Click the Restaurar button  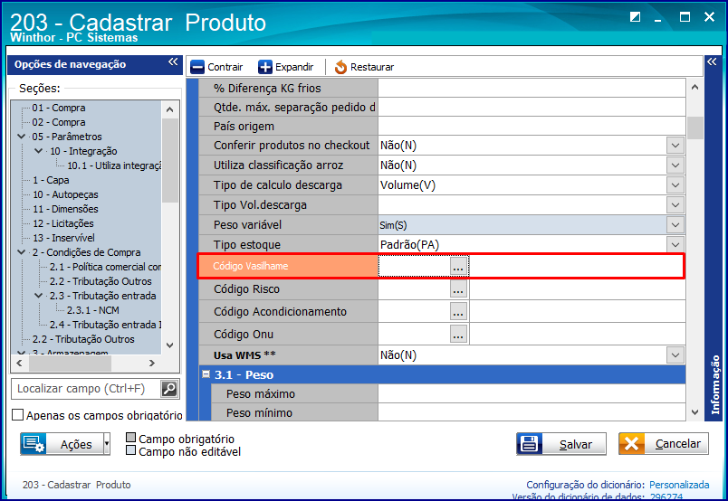coord(364,67)
